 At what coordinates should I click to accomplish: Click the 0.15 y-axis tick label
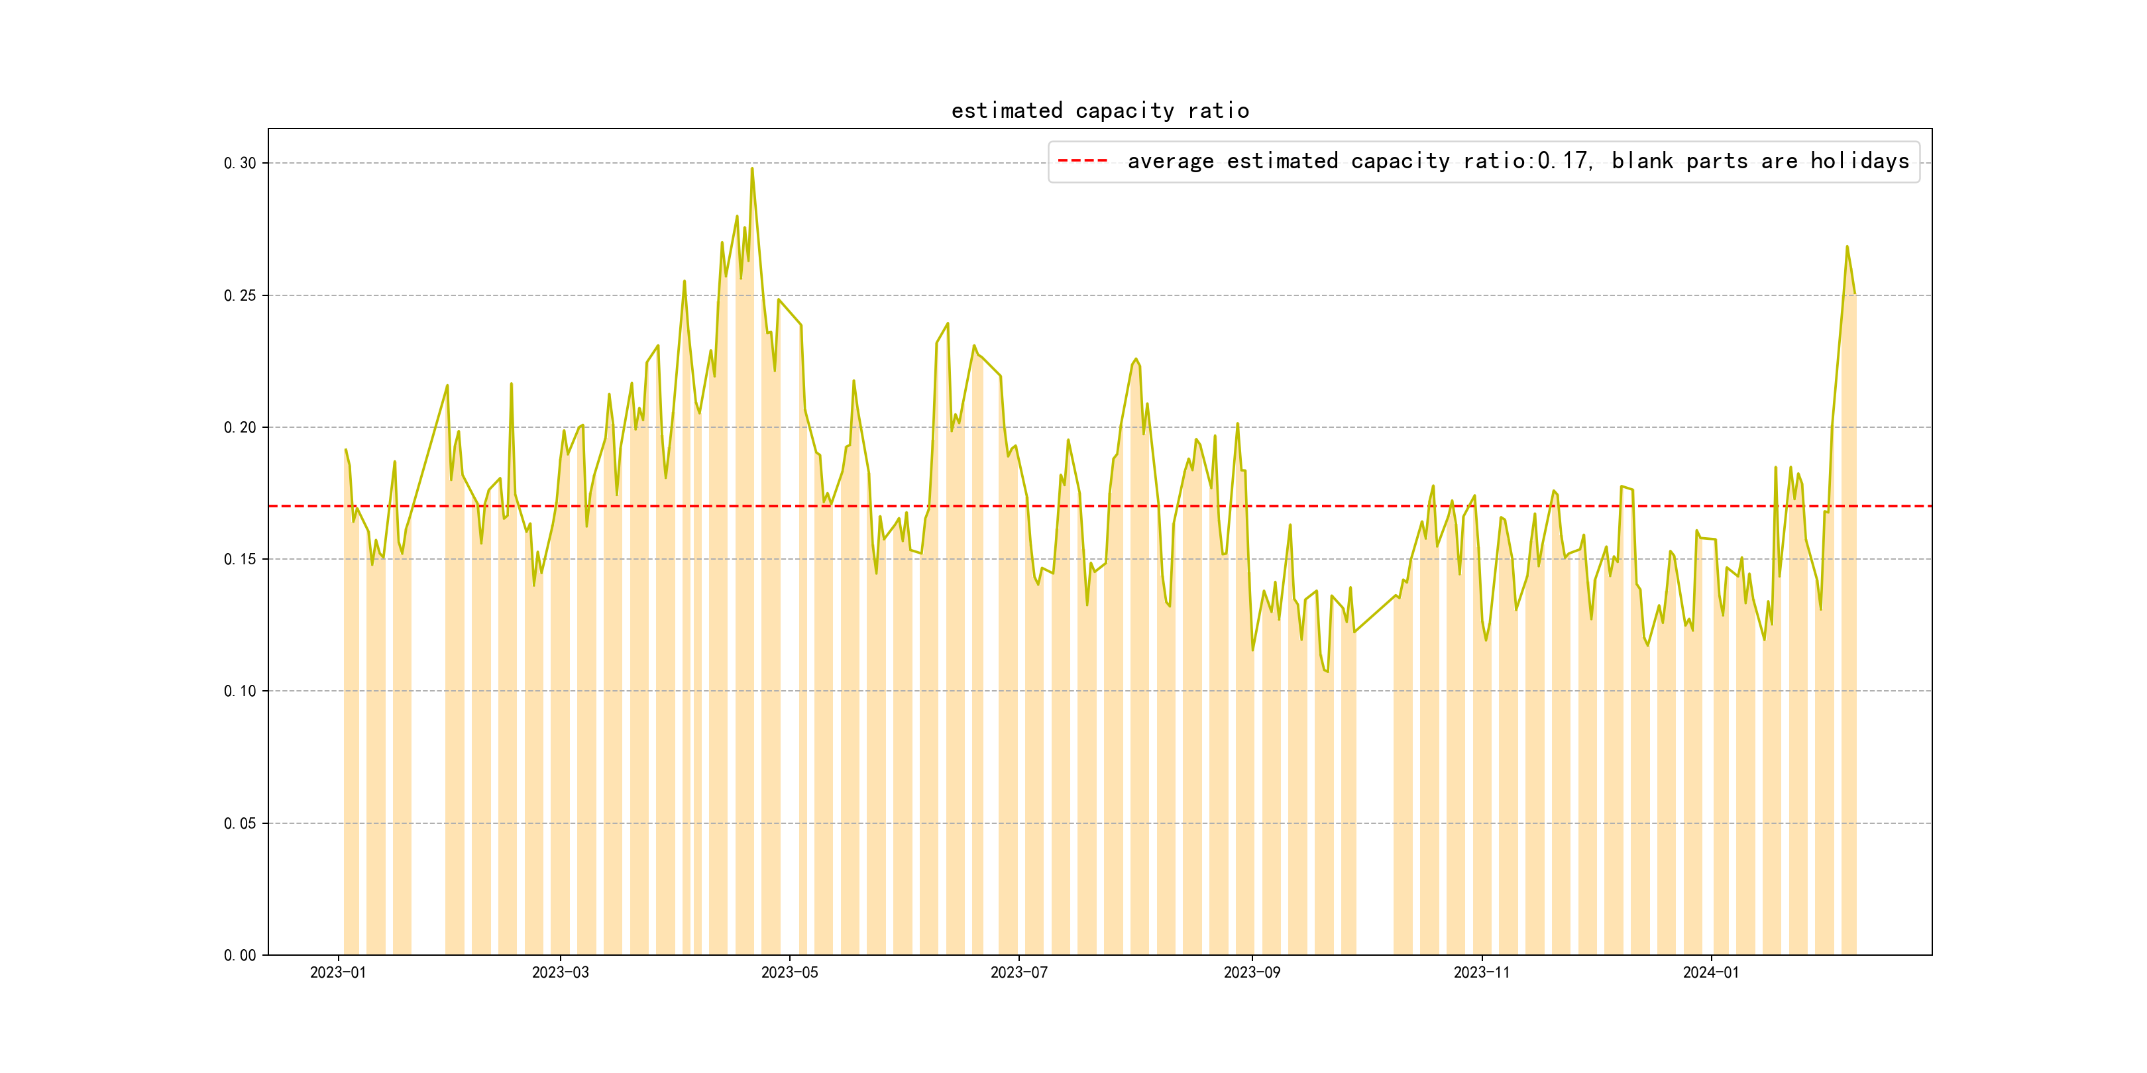pos(239,559)
